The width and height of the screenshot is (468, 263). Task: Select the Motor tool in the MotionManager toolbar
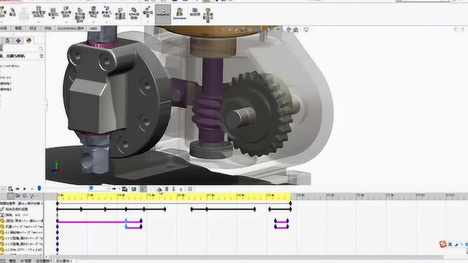[x=159, y=189]
